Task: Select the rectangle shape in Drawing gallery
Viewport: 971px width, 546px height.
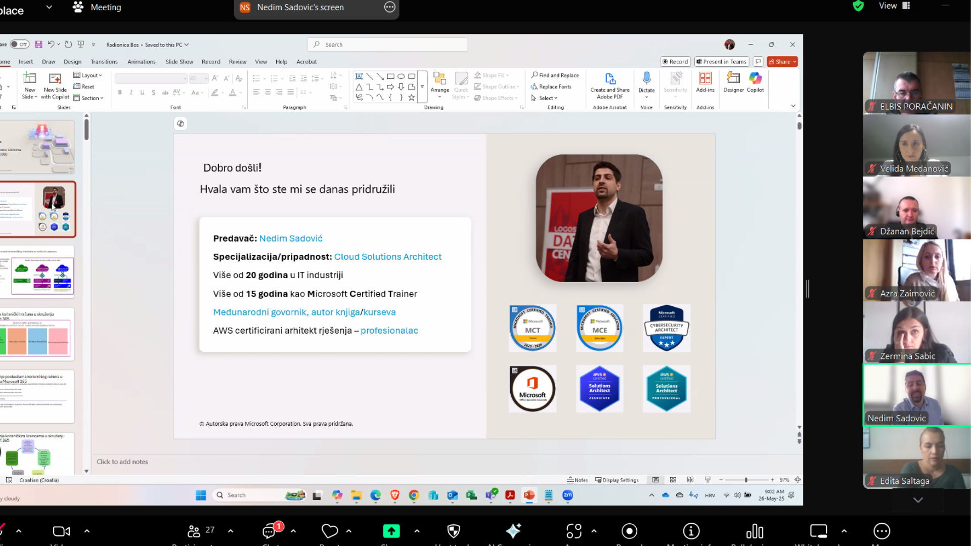Action: click(390, 76)
